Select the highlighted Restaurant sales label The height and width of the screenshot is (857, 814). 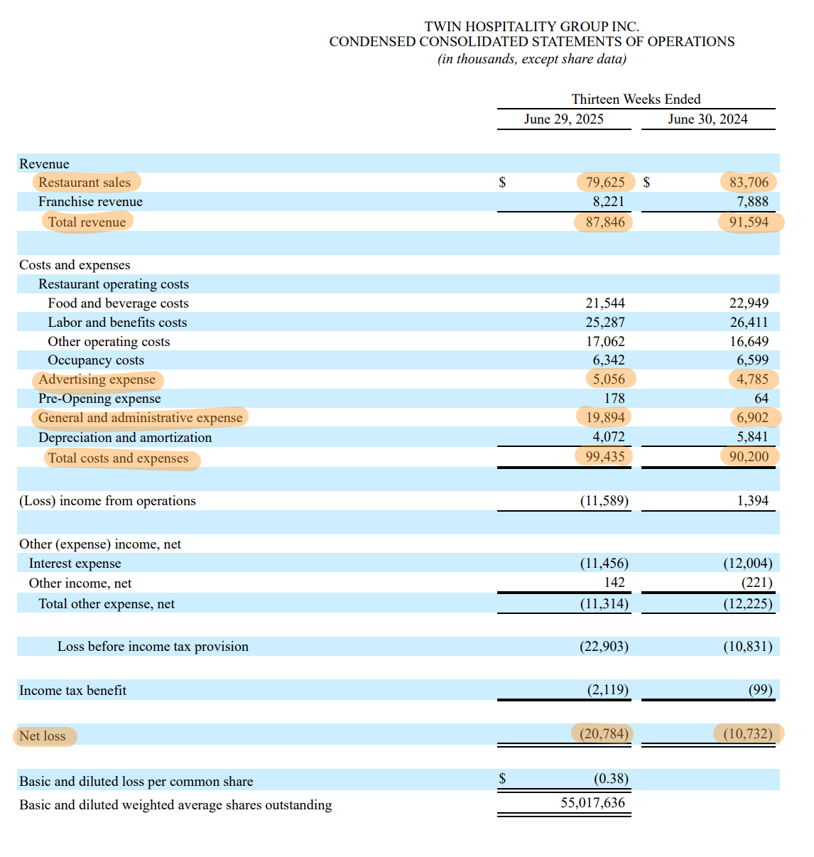point(85,182)
